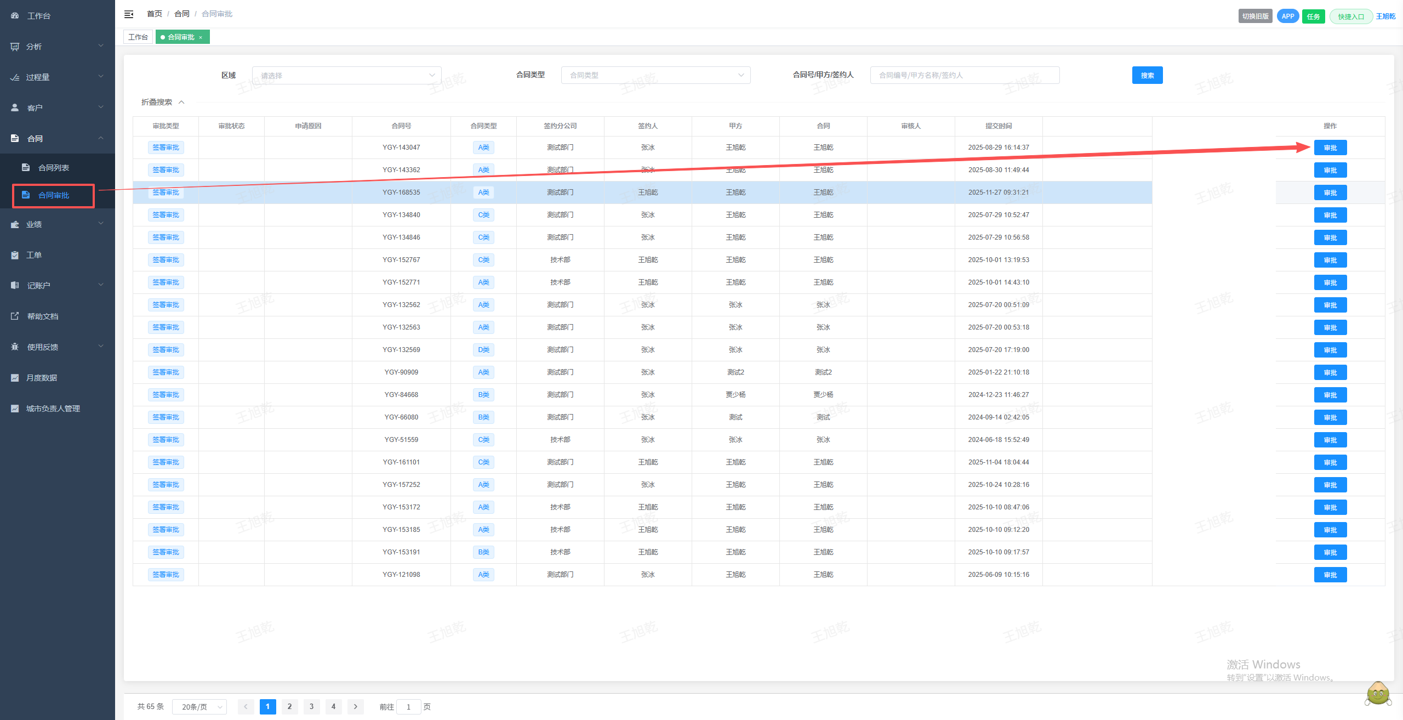Viewport: 1403px width, 720px height.
Task: Open the 工作台 dashboard icon in sidebar
Action: click(15, 16)
